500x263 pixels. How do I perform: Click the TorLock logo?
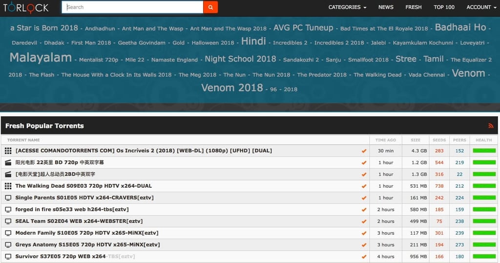point(26,8)
